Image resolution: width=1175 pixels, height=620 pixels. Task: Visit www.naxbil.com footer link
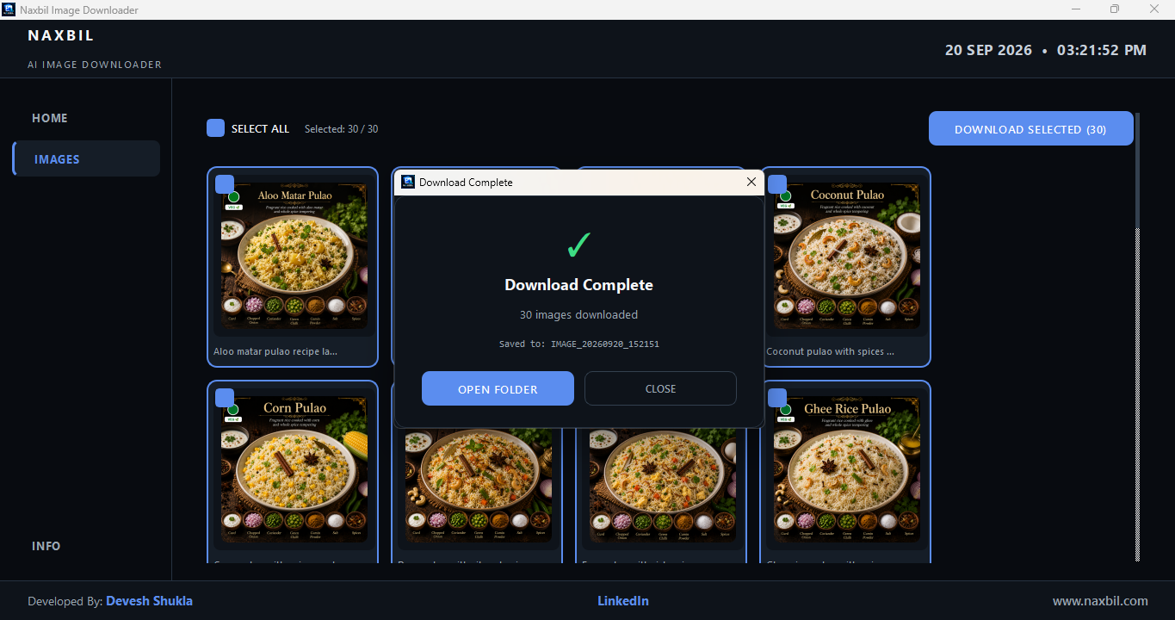(x=1100, y=601)
